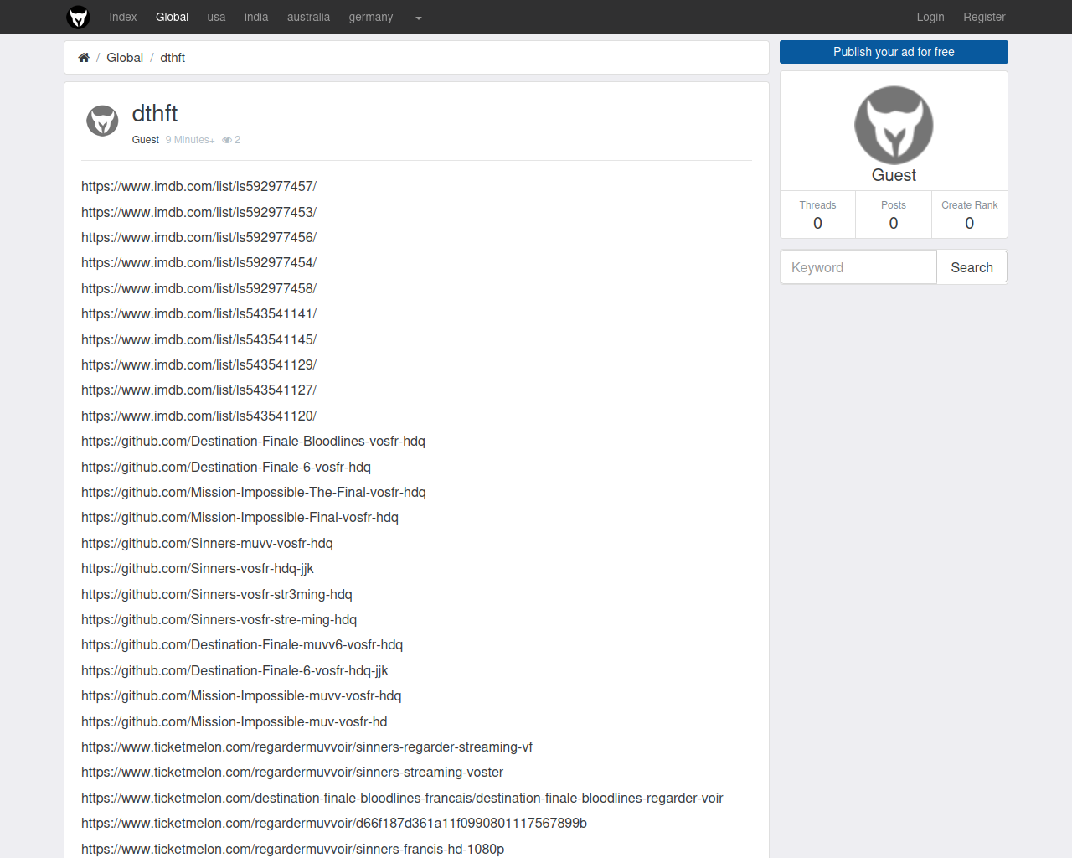Click ticketmelon sinners-francis-hd-1080p line
Viewport: 1072px width, 858px height.
pos(293,849)
